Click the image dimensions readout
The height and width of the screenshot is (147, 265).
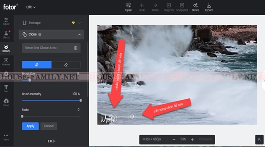click(x=152, y=139)
